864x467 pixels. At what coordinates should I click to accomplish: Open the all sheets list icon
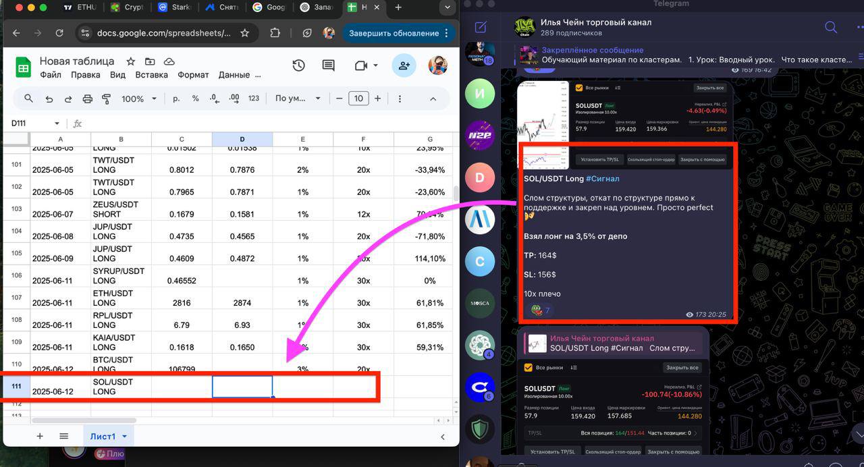pyautogui.click(x=63, y=437)
